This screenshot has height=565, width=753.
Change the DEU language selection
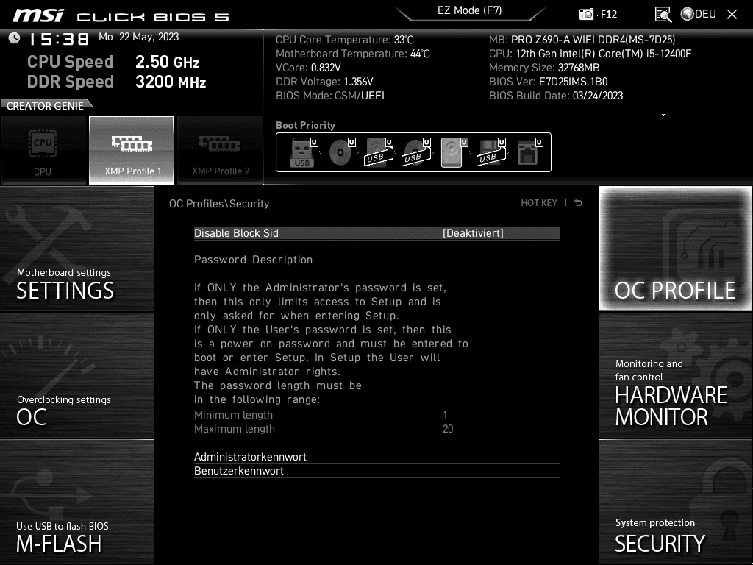[x=705, y=14]
